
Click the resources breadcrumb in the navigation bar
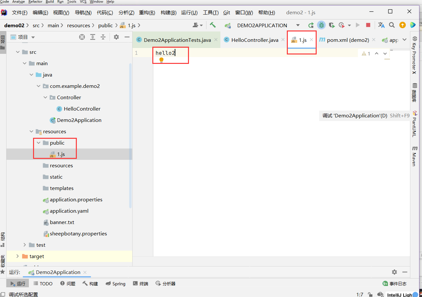pos(78,25)
